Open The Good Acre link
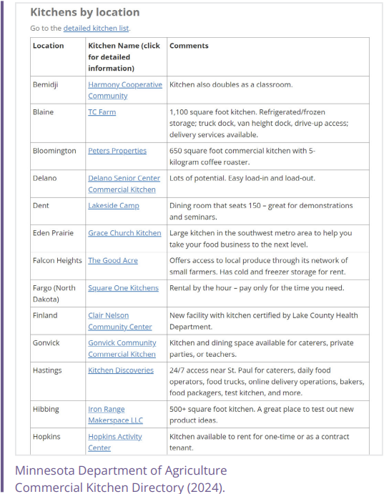Image resolution: width=384 pixels, height=494 pixels. click(113, 260)
